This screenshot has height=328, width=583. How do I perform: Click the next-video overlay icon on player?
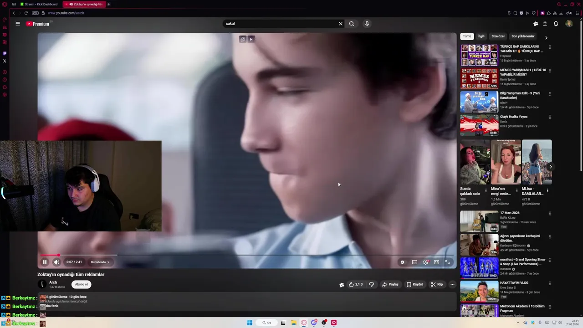[251, 39]
